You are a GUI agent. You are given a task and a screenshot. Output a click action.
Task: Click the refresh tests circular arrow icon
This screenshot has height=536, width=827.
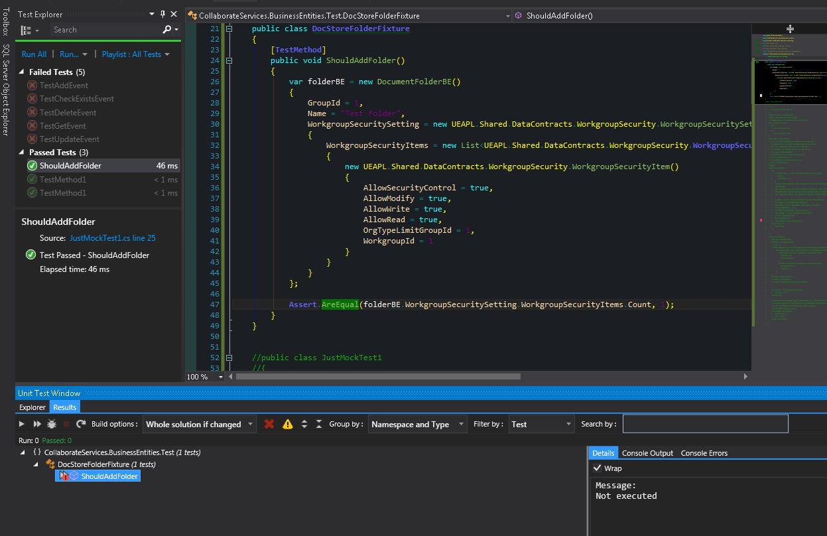(x=81, y=424)
